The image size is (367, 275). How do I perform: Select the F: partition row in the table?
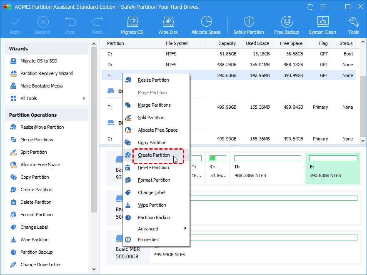pyautogui.click(x=229, y=107)
